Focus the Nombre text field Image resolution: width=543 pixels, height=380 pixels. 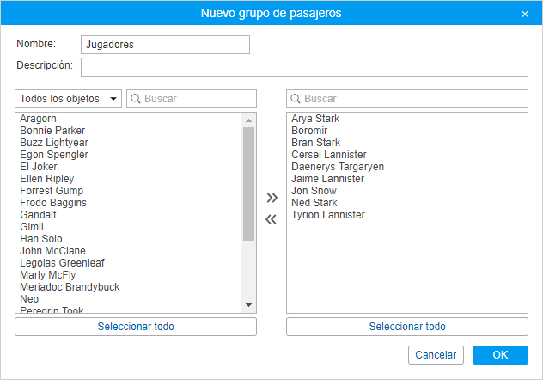pyautogui.click(x=165, y=45)
